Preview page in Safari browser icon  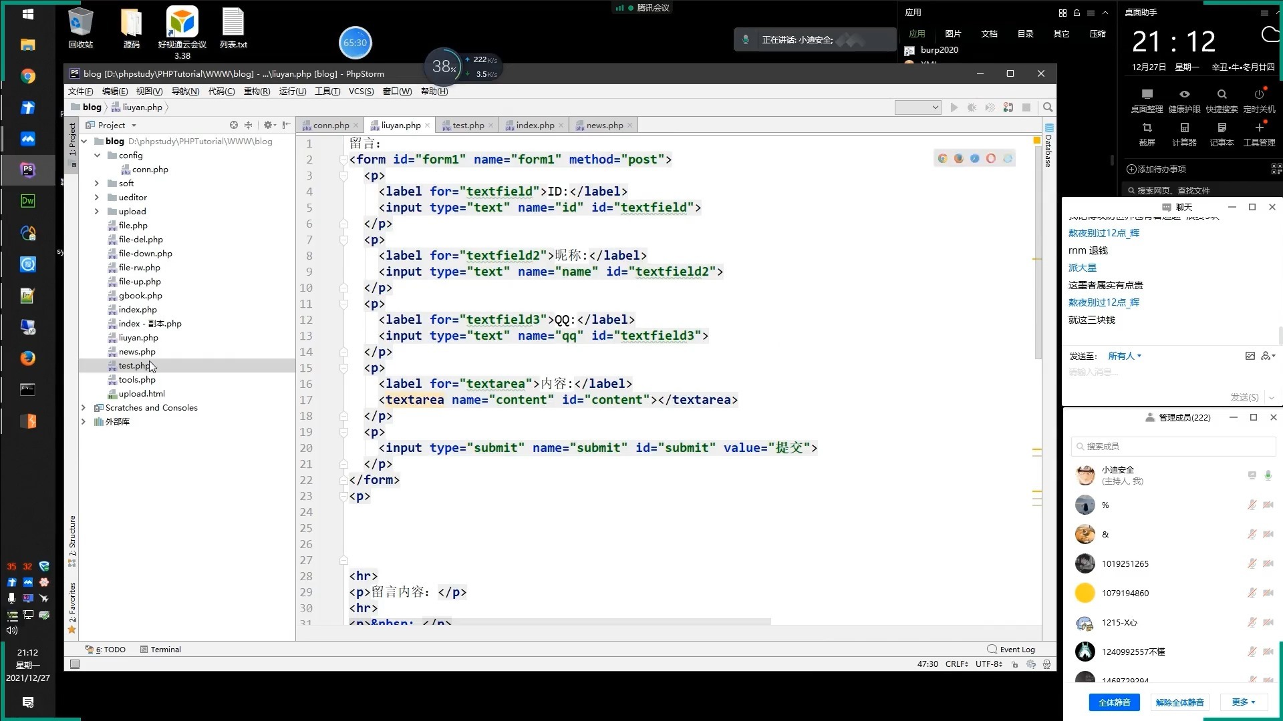(975, 158)
